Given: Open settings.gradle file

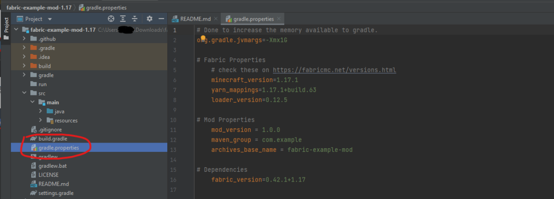Looking at the screenshot, I should tap(56, 193).
